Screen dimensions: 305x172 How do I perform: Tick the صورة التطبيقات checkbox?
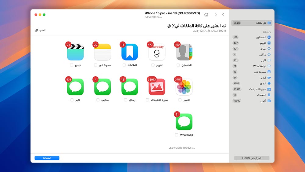coord(147,100)
